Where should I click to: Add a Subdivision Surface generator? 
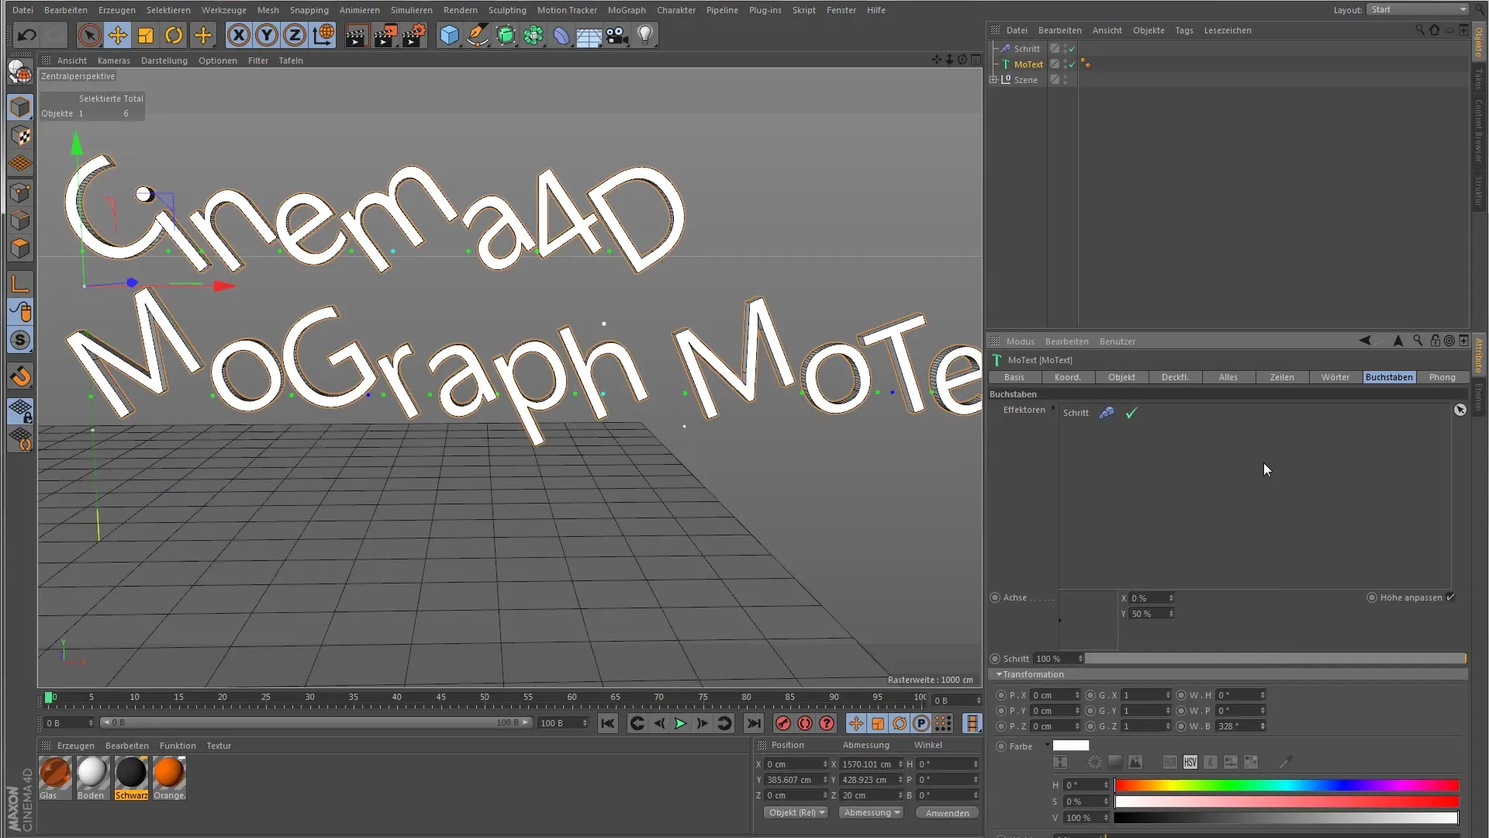(x=506, y=35)
